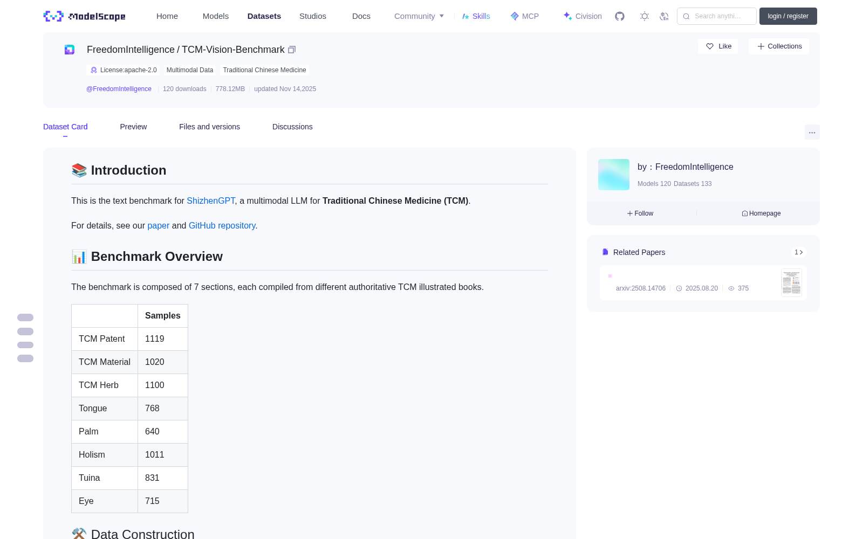This screenshot has width=863, height=539.
Task: Click the Holism table cell
Action: [105, 455]
